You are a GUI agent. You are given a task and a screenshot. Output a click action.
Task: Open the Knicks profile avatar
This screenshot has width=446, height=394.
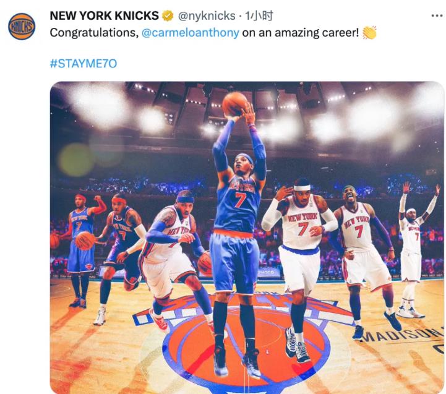(21, 27)
